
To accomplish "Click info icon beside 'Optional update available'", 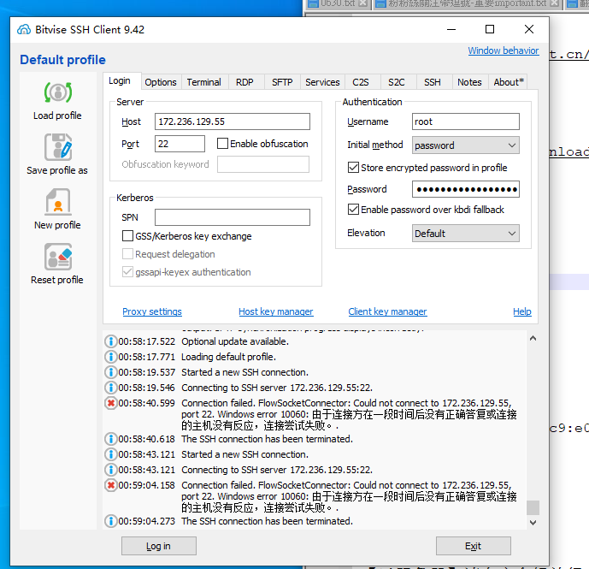I will pos(110,341).
